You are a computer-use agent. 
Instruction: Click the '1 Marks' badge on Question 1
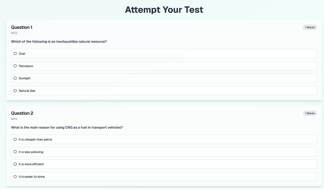point(310,27)
